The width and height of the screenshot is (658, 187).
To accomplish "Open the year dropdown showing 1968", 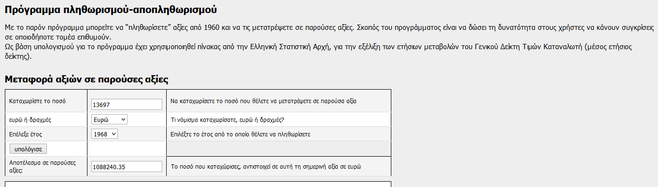I will tap(104, 134).
